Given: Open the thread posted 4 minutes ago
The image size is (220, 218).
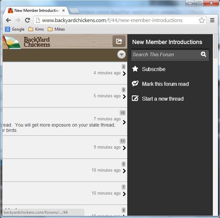Looking at the screenshot, I should click(x=124, y=73).
